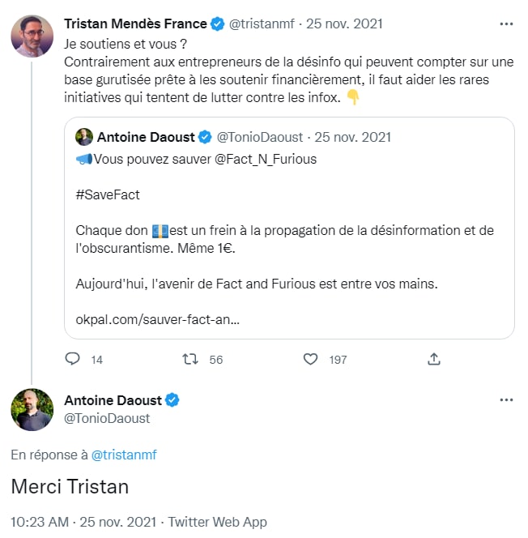Click the retweet icon on the tweet
The height and width of the screenshot is (538, 528).
(189, 359)
